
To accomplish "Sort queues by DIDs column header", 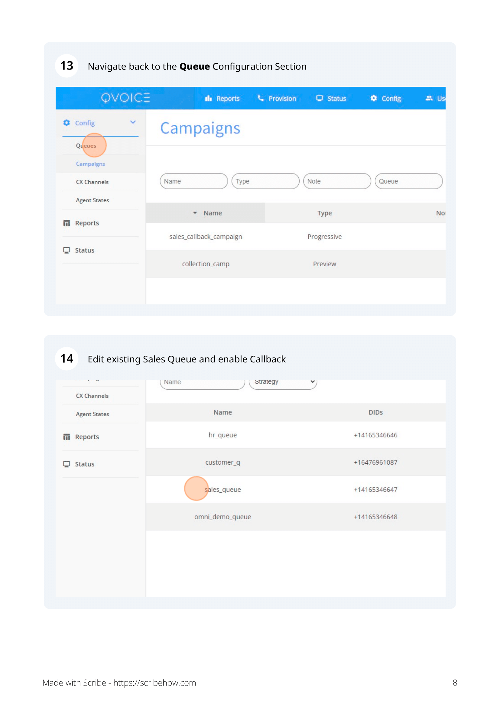I will (376, 412).
